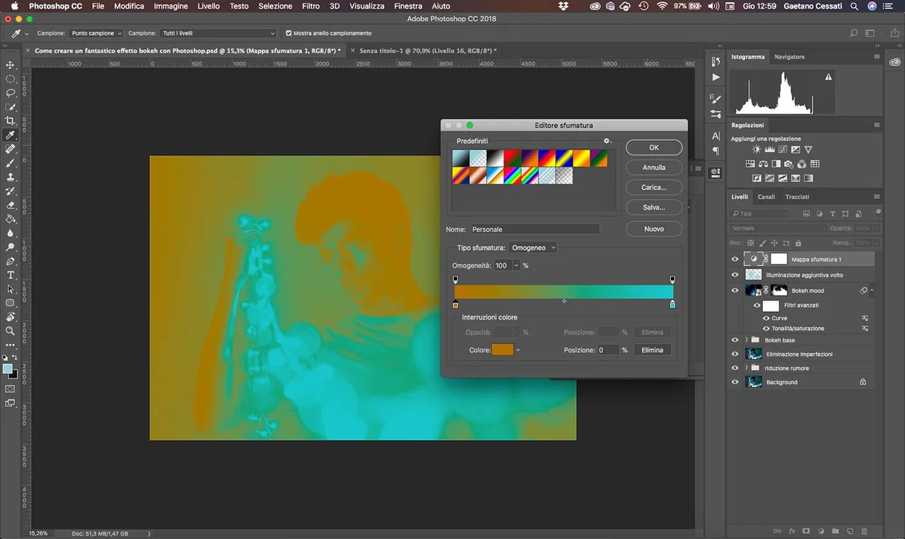Click the Brightness/Contrast adjustment icon
The width and height of the screenshot is (905, 539).
click(757, 150)
